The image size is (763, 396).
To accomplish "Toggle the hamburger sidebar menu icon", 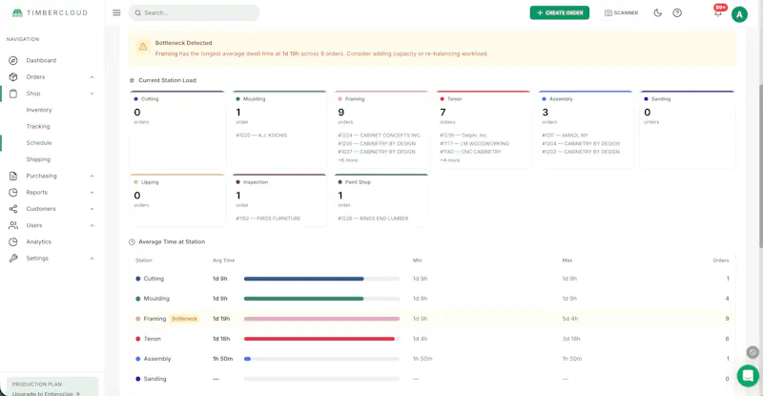I will 116,12.
